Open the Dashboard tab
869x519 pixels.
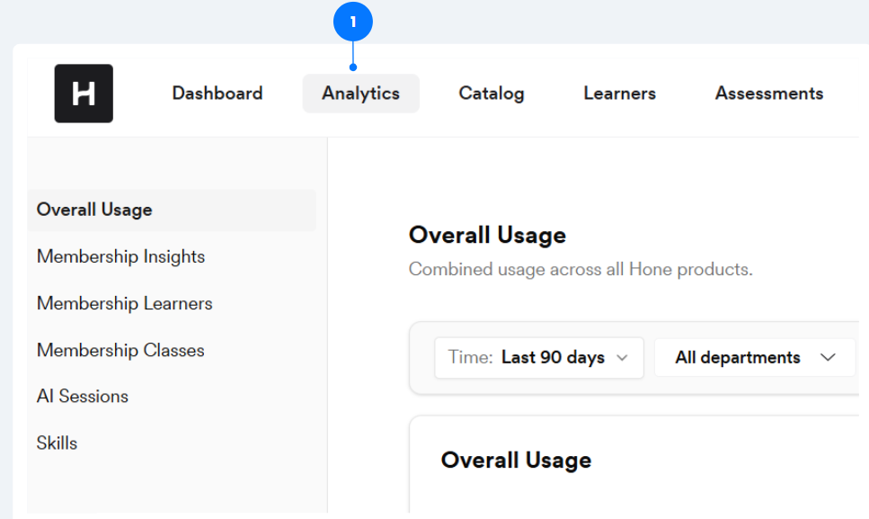point(217,94)
